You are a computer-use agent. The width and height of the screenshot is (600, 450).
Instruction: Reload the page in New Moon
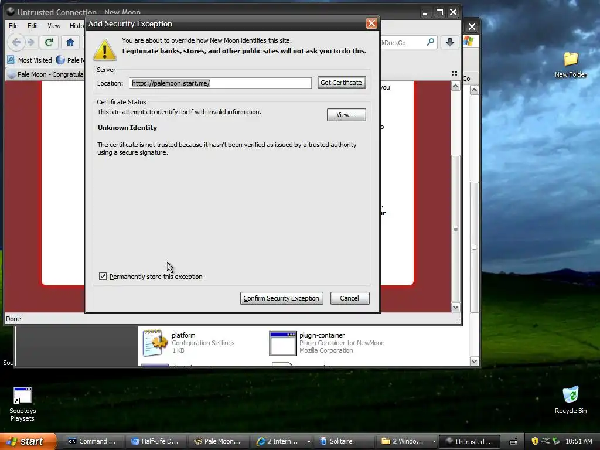click(49, 42)
